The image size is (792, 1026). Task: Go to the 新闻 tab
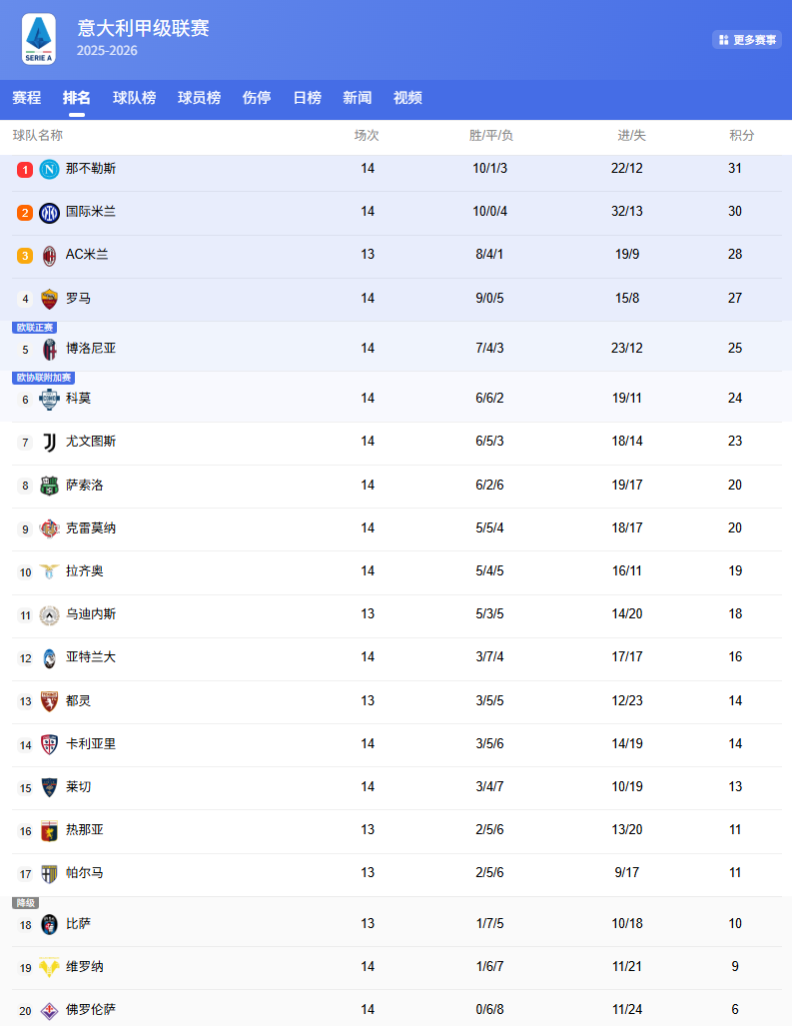point(357,98)
